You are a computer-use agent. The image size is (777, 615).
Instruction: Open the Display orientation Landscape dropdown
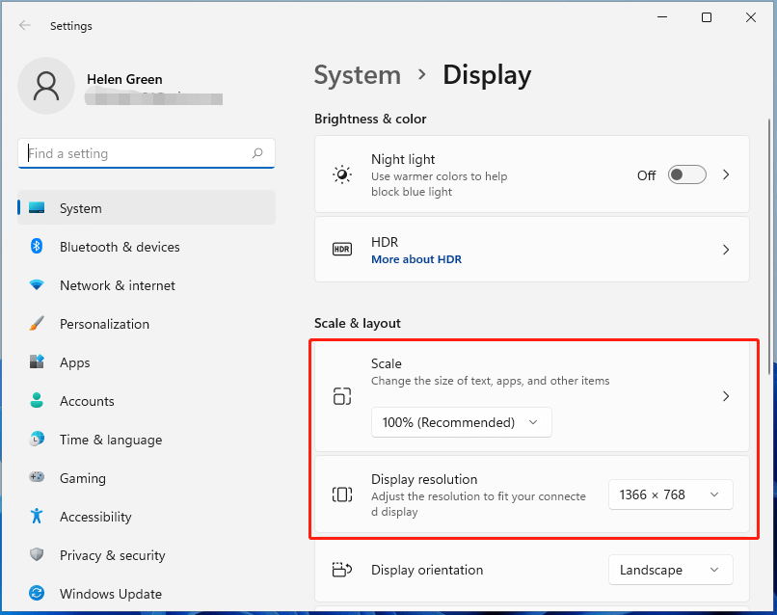point(670,570)
